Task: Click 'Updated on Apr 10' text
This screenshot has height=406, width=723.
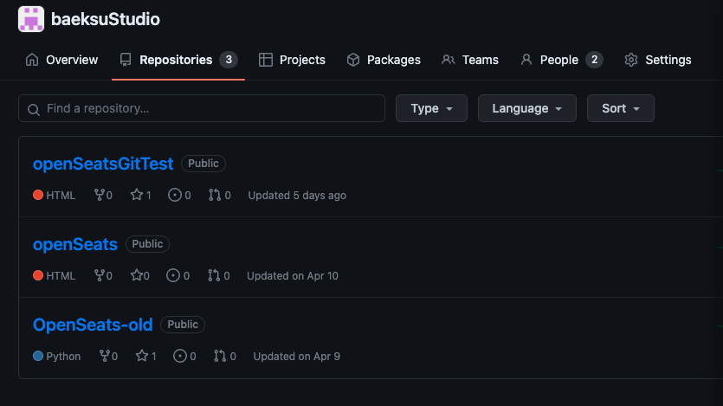Action: [293, 276]
